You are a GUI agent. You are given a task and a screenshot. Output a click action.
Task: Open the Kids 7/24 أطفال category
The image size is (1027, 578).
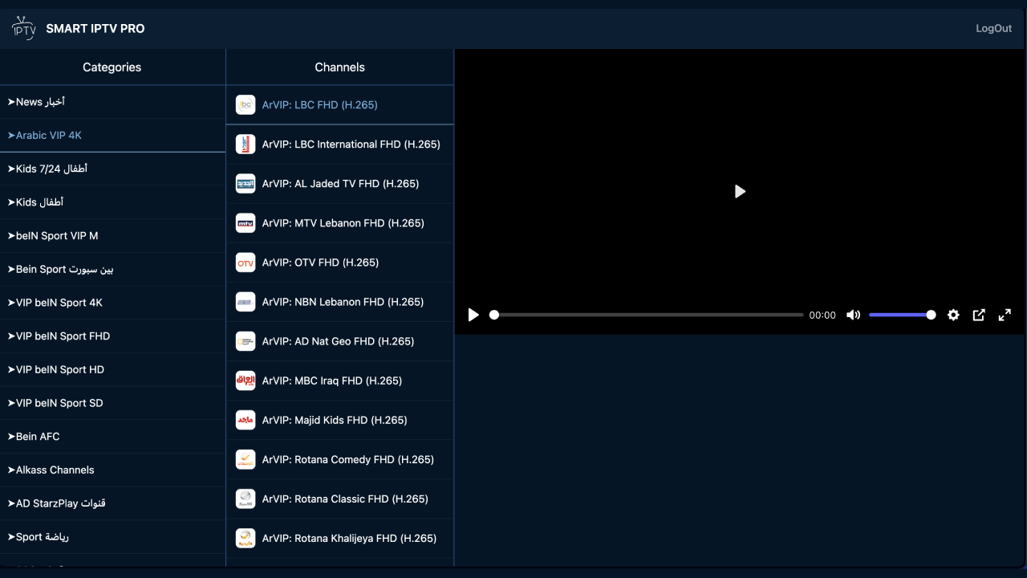tap(113, 169)
